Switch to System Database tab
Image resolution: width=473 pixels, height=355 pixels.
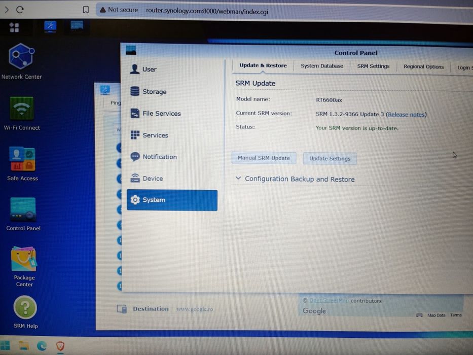point(321,66)
